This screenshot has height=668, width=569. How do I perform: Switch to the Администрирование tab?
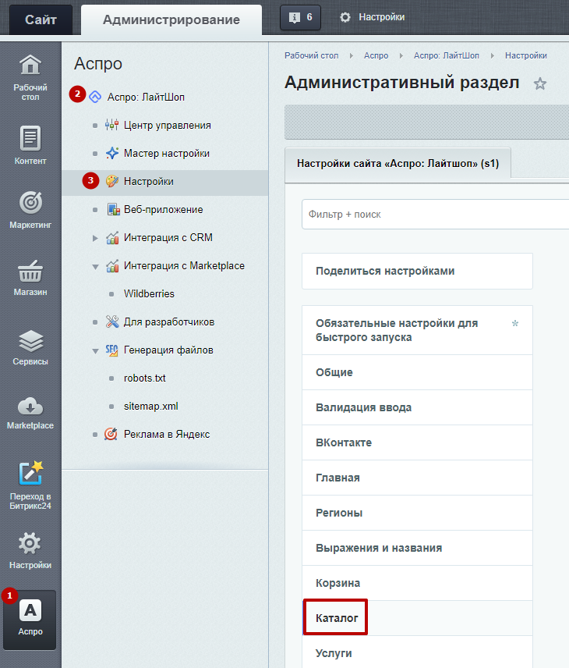pos(171,20)
